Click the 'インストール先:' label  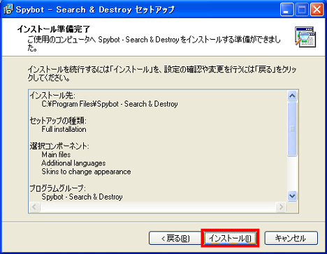(x=52, y=96)
